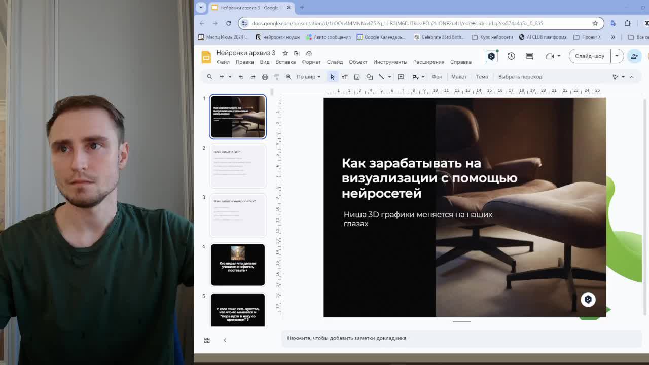Click the zoom magnifier tool
The height and width of the screenshot is (365, 649).
[289, 77]
